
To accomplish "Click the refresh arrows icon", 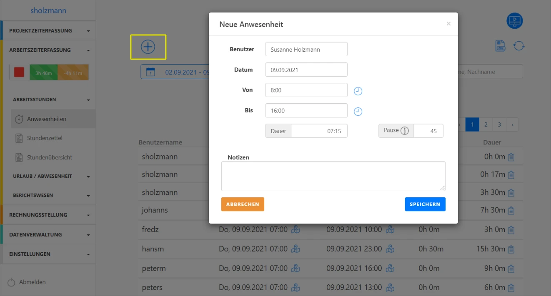I will [519, 46].
